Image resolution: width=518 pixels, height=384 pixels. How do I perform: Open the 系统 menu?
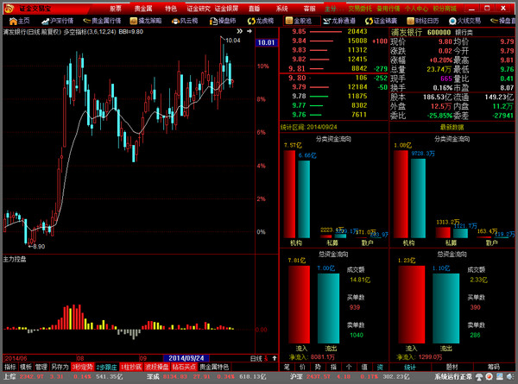coord(281,9)
